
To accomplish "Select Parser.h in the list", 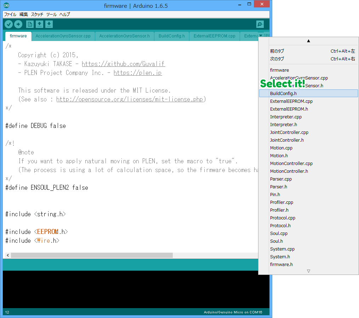I will click(x=308, y=187).
